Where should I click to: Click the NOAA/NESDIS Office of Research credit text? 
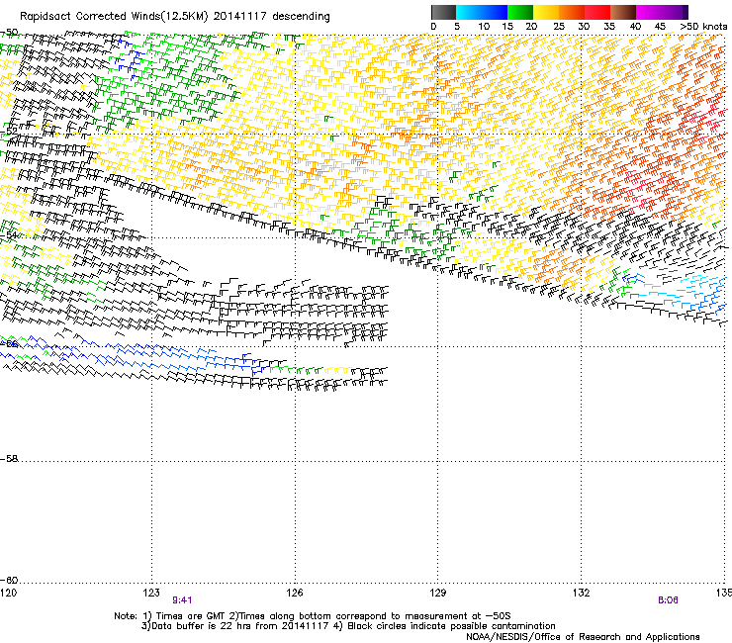pyautogui.click(x=583, y=636)
